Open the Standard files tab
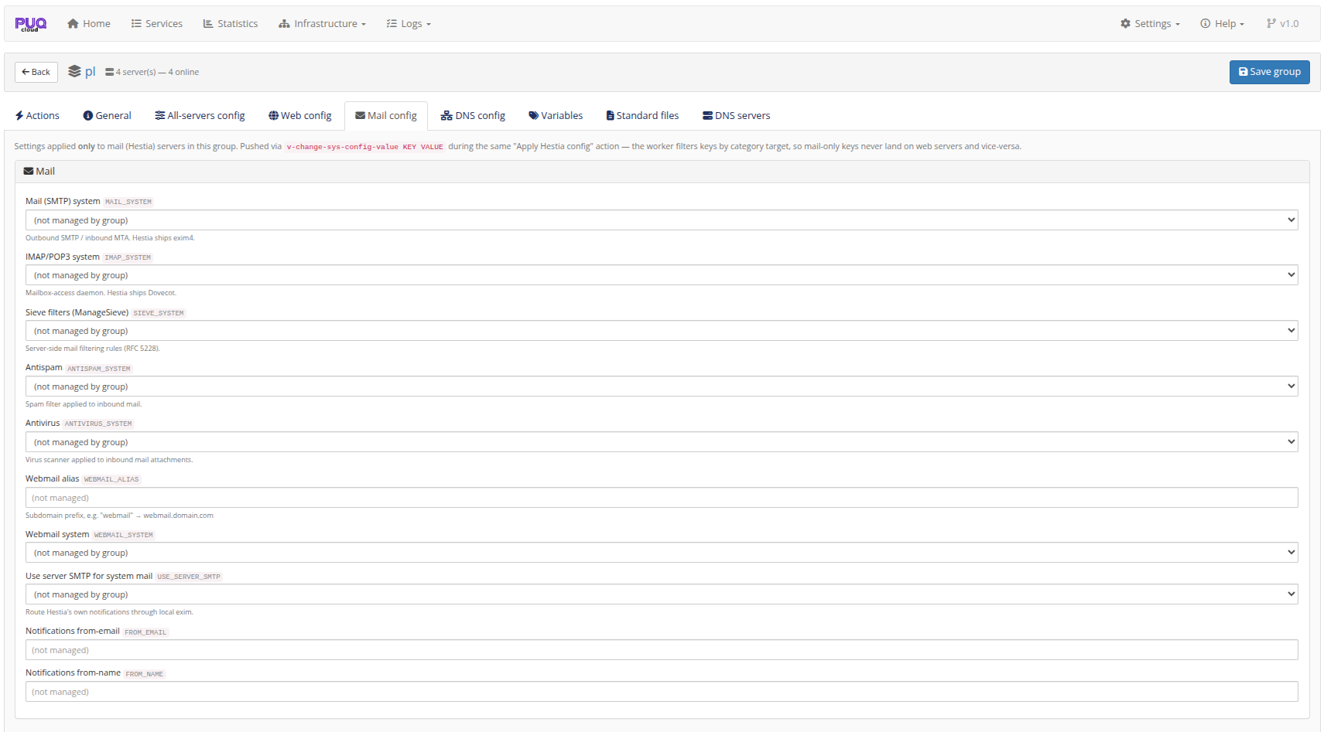The width and height of the screenshot is (1324, 732). click(642, 116)
